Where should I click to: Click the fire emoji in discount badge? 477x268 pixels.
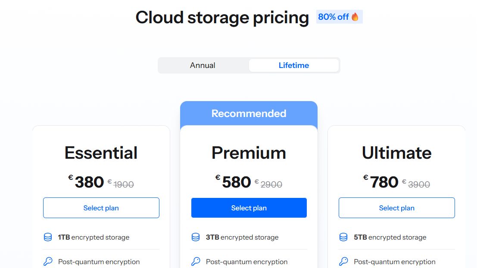355,17
